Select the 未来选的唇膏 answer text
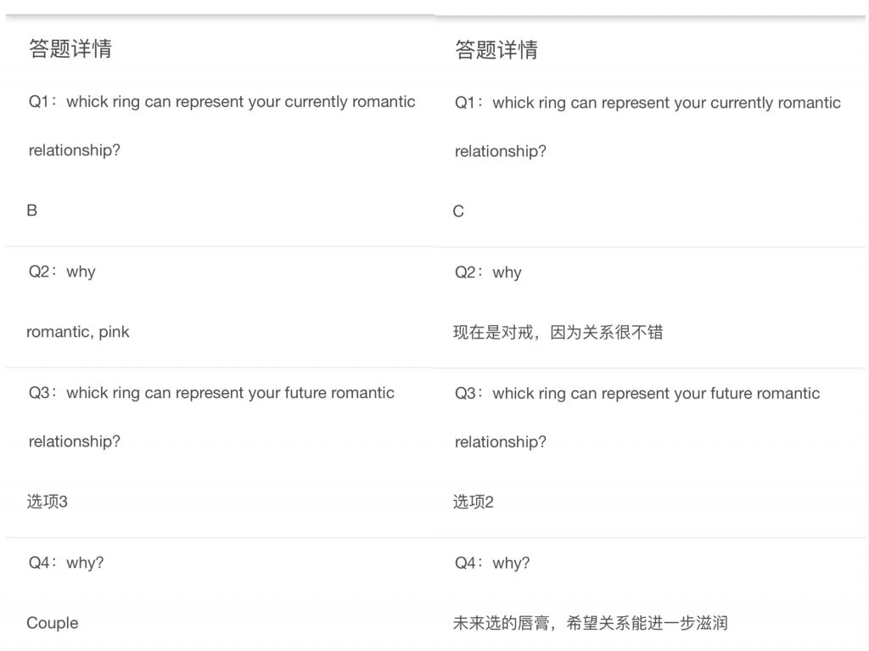This screenshot has width=869, height=651. click(591, 623)
